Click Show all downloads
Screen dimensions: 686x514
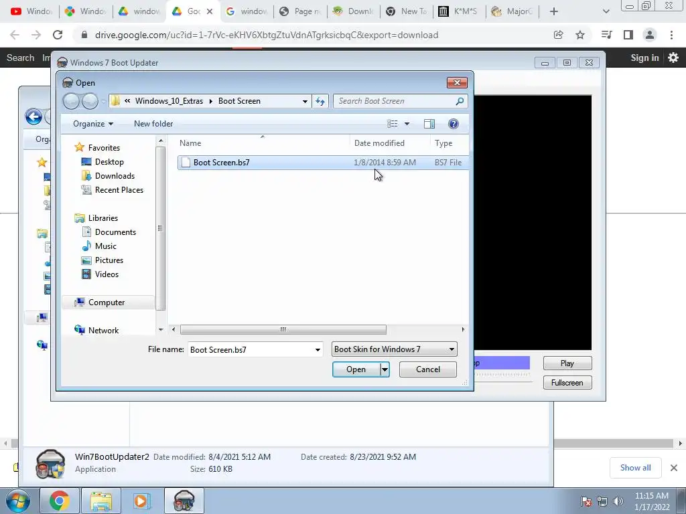tap(635, 468)
